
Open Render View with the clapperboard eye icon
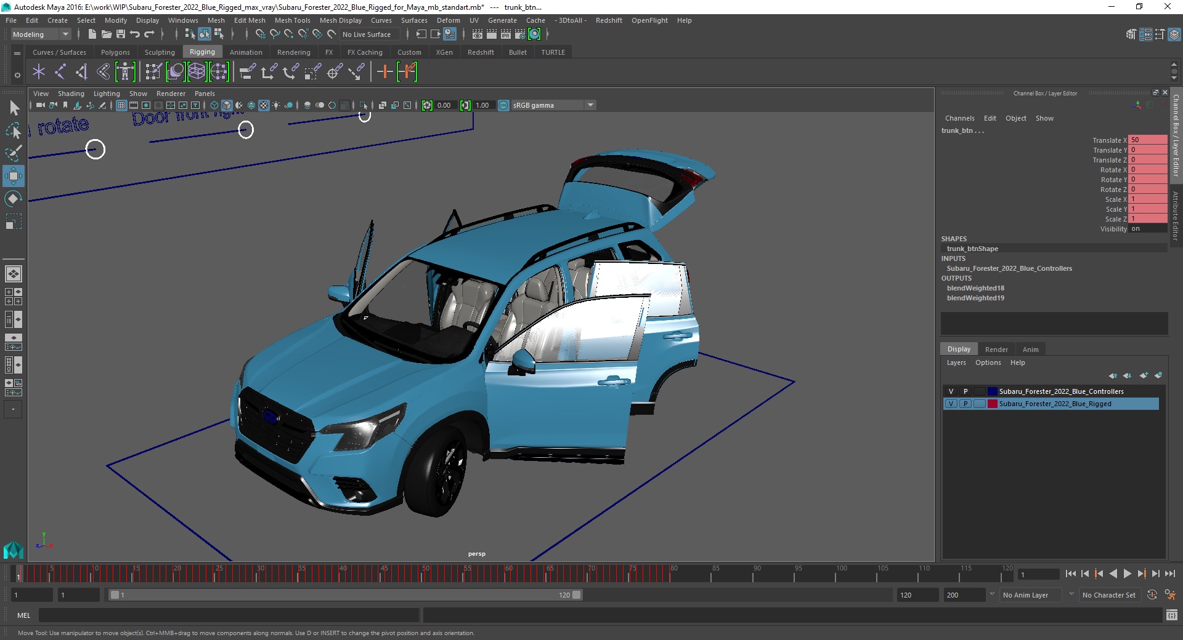click(x=478, y=34)
